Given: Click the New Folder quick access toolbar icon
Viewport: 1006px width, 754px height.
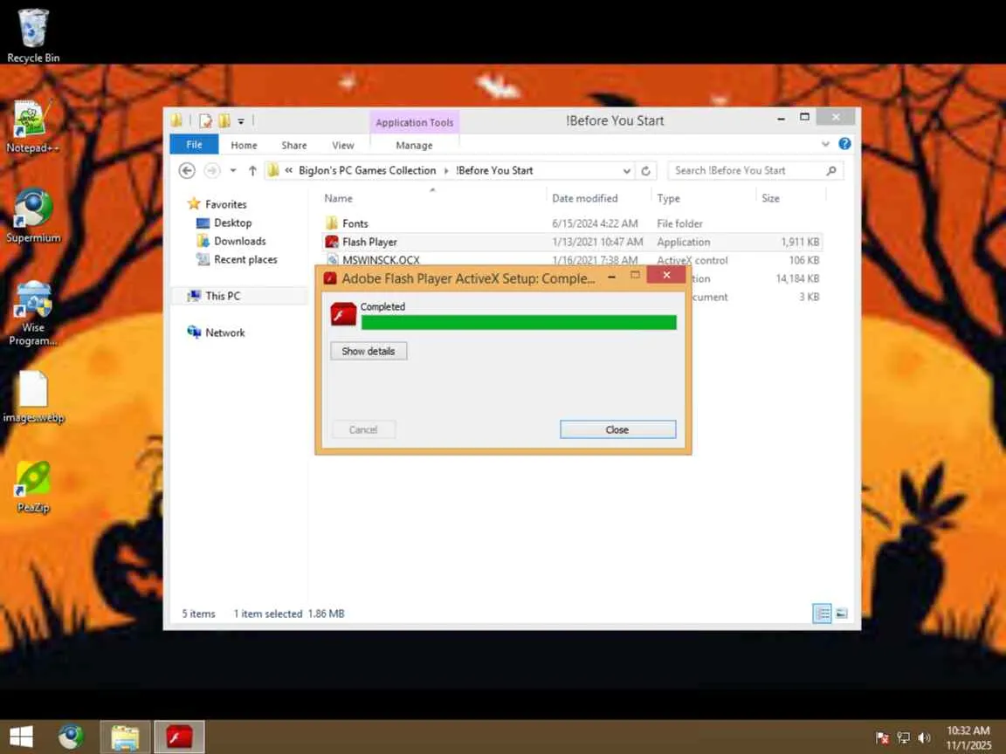Looking at the screenshot, I should click(x=224, y=120).
